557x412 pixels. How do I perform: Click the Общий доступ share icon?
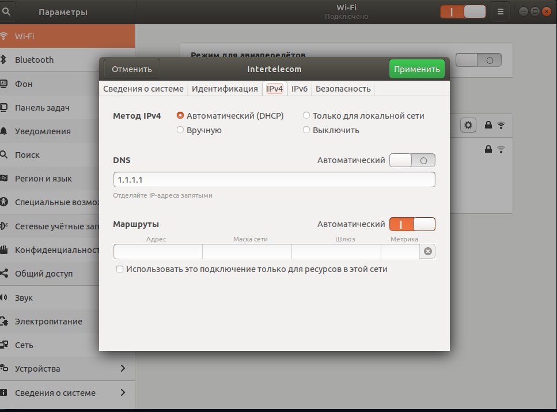pyautogui.click(x=3, y=273)
